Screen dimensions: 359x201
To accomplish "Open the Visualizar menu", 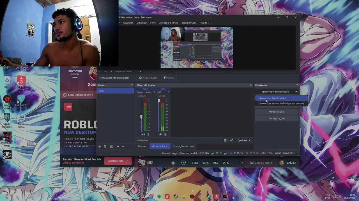I will coord(128,23).
